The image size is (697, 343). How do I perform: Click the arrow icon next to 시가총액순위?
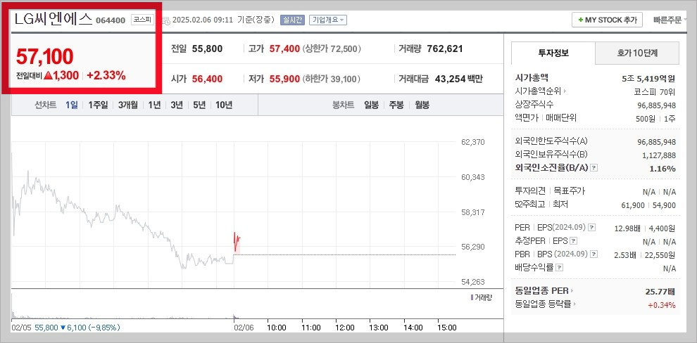565,91
